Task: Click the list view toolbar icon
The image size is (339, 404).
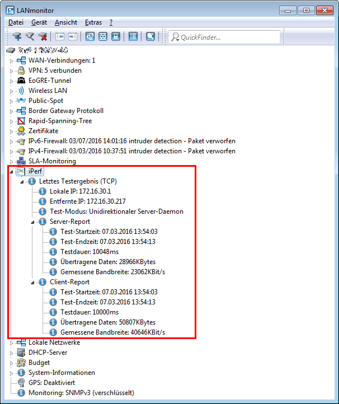Action: 133,37
